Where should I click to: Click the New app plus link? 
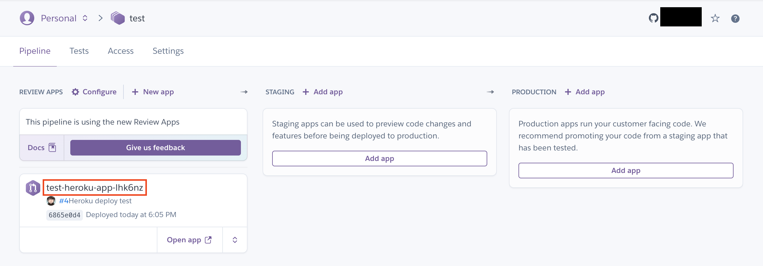click(x=153, y=92)
